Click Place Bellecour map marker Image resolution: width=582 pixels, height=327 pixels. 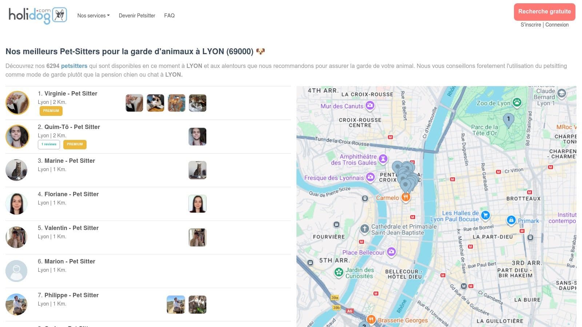(391, 252)
